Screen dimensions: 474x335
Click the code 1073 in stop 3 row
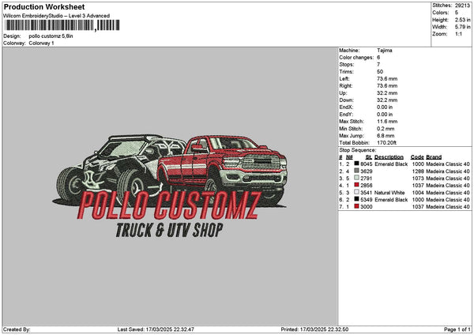coord(418,179)
